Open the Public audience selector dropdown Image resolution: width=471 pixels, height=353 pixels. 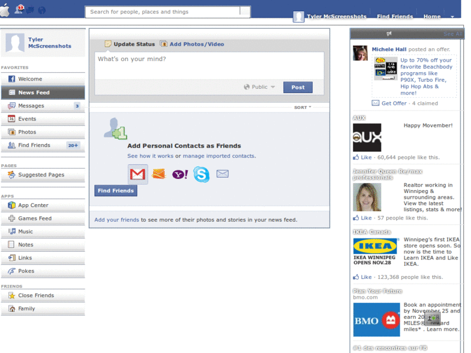[x=259, y=86]
